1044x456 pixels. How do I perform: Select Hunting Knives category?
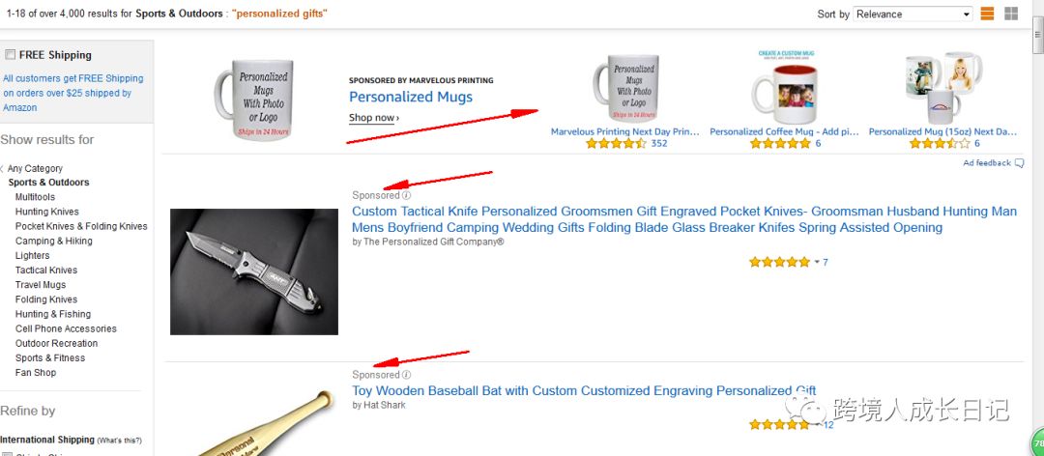coord(46,212)
